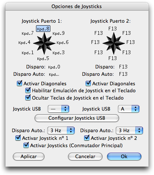Select the Kpd.. Disparo Auto key for Port 1
The width and height of the screenshot is (154, 175).
pyautogui.click(x=54, y=74)
